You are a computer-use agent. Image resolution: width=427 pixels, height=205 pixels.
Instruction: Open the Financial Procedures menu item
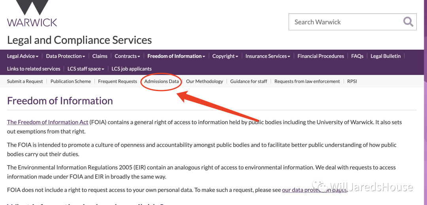pyautogui.click(x=321, y=56)
